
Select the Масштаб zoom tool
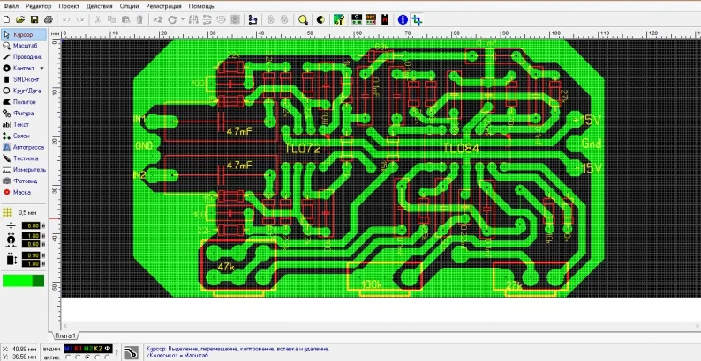[x=23, y=46]
